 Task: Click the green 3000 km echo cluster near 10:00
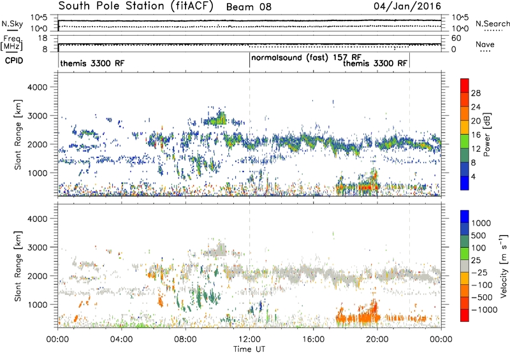[x=215, y=119]
